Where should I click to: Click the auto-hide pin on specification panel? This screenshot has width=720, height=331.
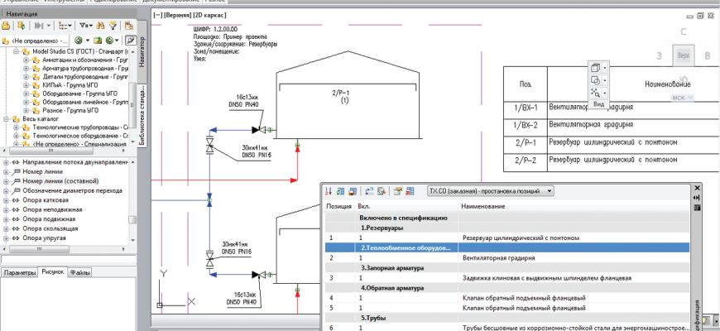click(x=697, y=199)
